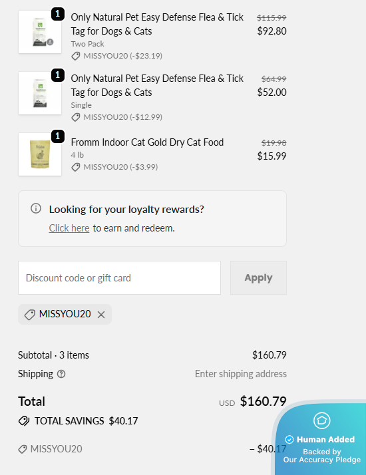Click the Enter shipping address text

coord(241,374)
